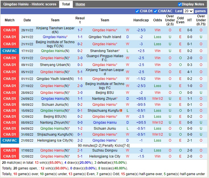Click the Sichuan Jiuniu(N) team link
209x178 pixels.
55,105
